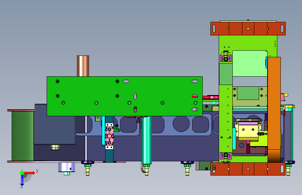Select the red-filled slot on green plate

[x=195, y=96]
